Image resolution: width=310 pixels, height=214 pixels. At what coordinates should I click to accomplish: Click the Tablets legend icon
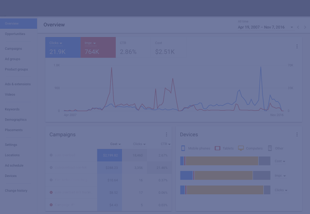coord(218,148)
